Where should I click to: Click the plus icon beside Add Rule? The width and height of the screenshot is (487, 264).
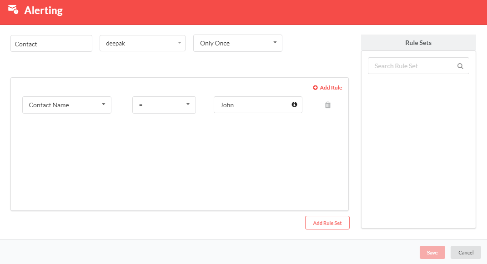click(315, 88)
